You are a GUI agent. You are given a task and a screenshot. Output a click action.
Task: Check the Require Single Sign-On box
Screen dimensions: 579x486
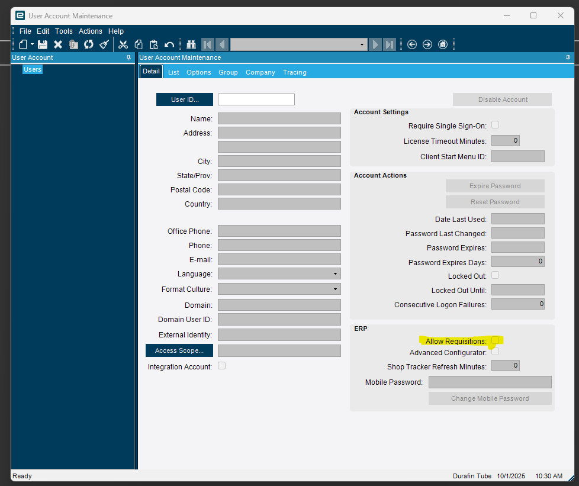coord(496,125)
